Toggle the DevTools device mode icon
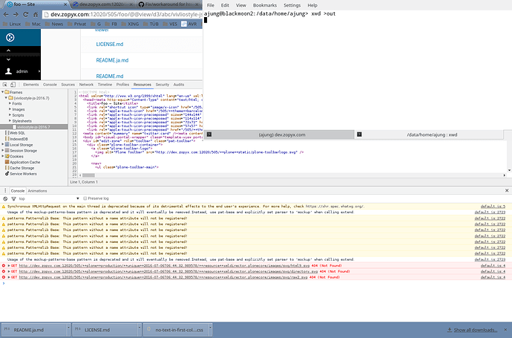512x338 pixels. tap(13, 85)
